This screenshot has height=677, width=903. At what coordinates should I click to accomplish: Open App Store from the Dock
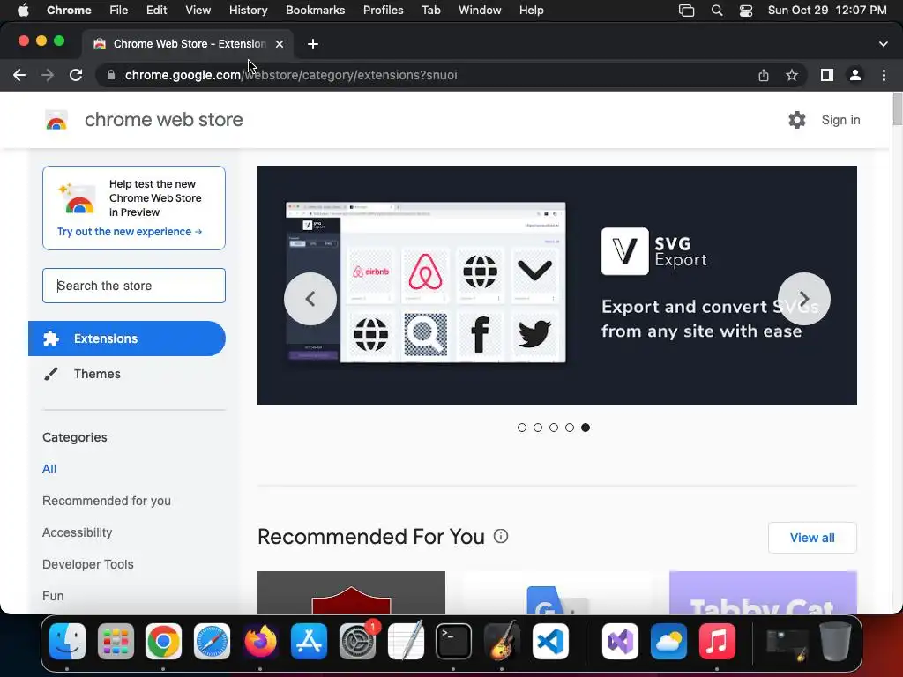point(309,642)
